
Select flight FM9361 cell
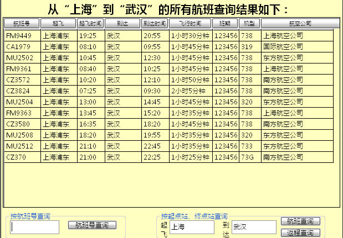pos(22,69)
